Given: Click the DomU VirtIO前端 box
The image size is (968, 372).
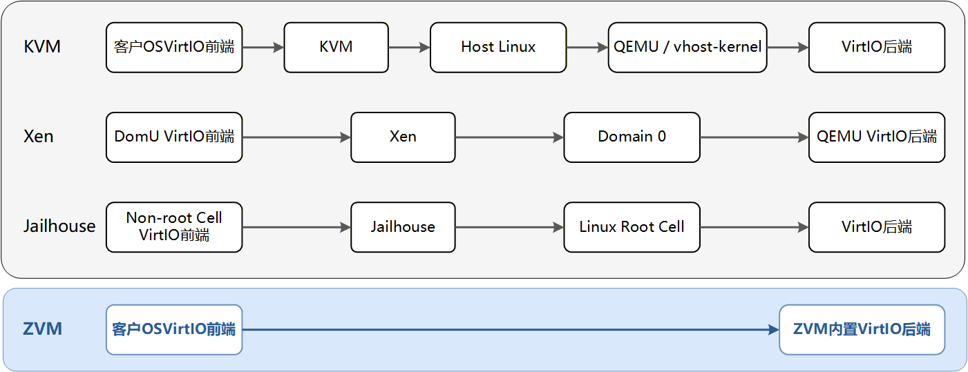Looking at the screenshot, I should [174, 137].
